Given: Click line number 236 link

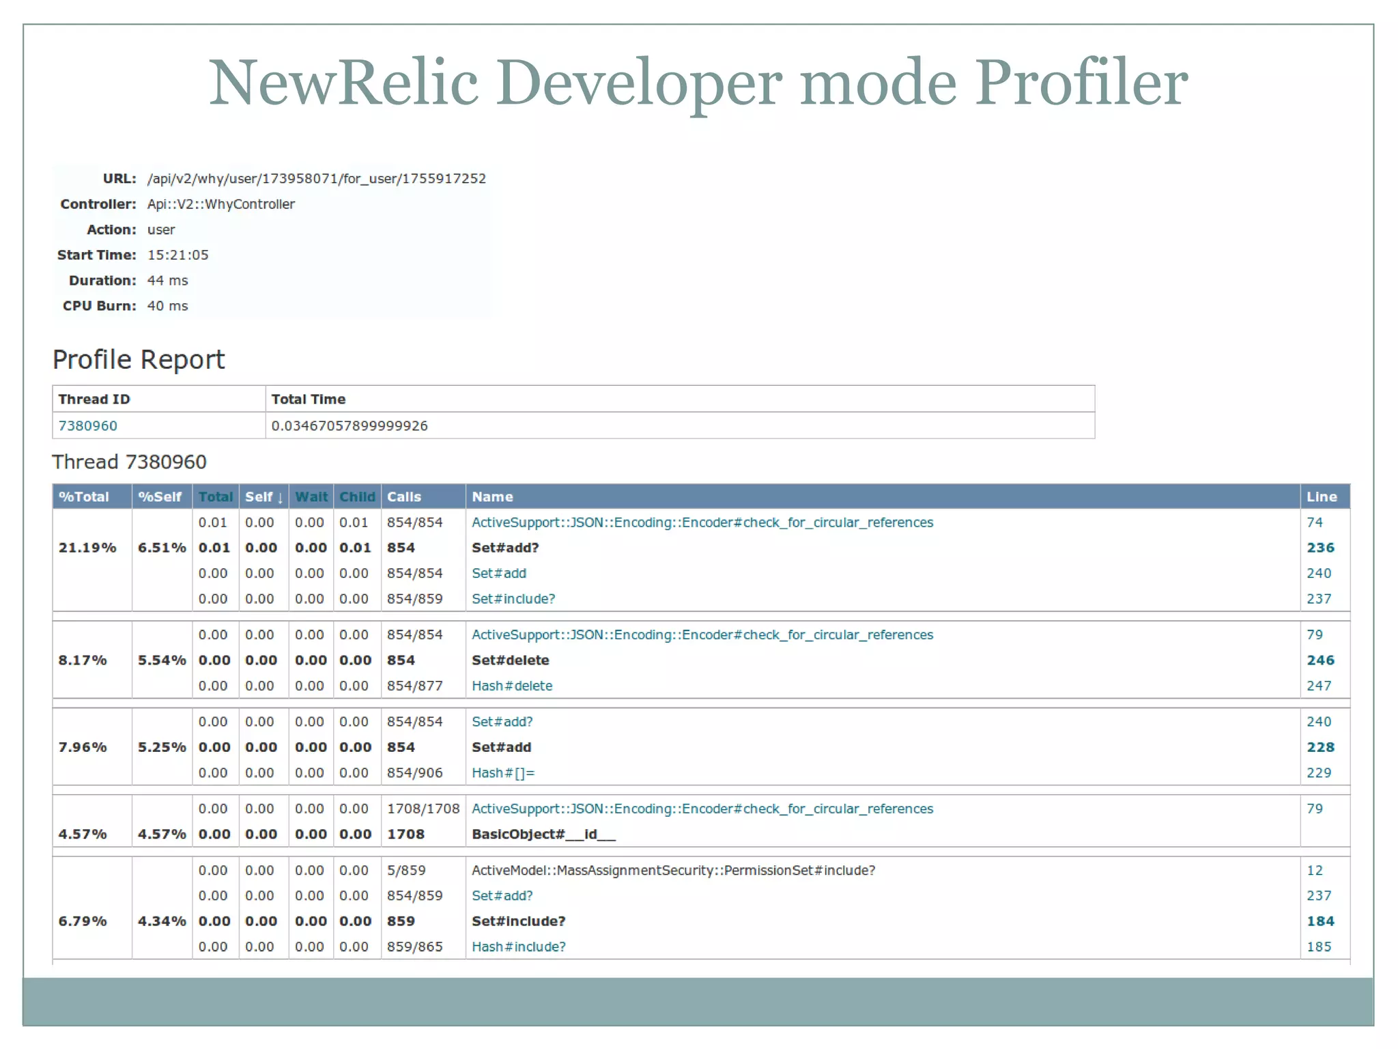Looking at the screenshot, I should 1320,548.
